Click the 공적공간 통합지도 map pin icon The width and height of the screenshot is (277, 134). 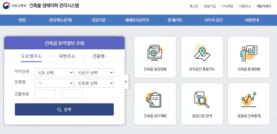pyautogui.click(x=202, y=52)
